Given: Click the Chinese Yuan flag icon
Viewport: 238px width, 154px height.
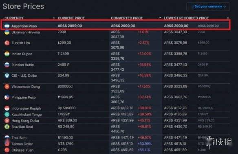Looking at the screenshot, I should pos(7,150).
